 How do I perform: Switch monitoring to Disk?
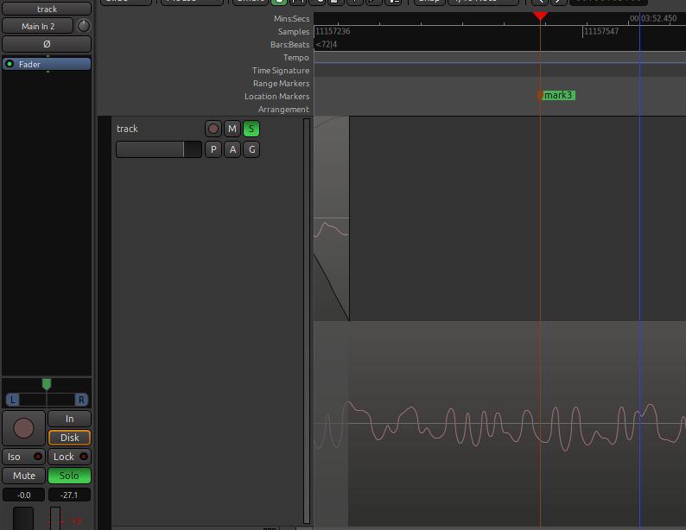(69, 438)
